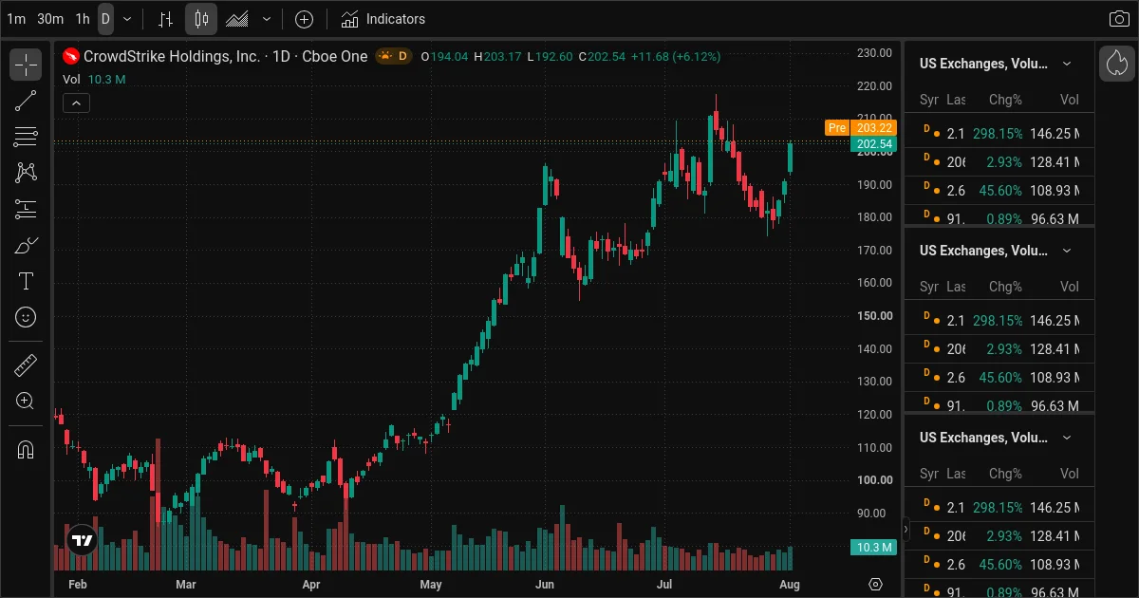Open chart style options chevron
This screenshot has height=598, width=1139.
[x=267, y=19]
